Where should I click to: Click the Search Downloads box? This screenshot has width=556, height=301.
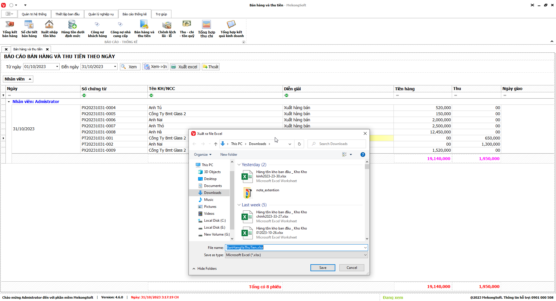[337, 144]
